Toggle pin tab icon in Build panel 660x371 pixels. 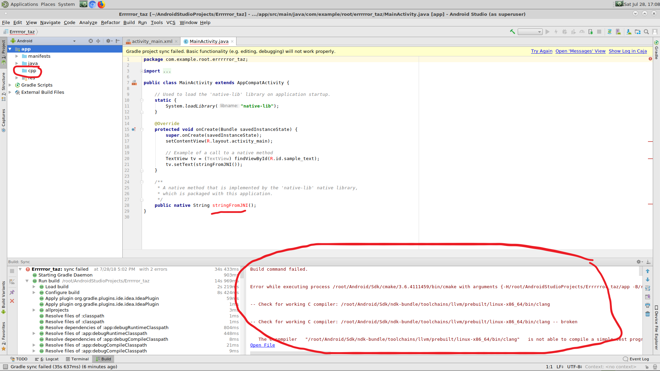tap(12, 292)
